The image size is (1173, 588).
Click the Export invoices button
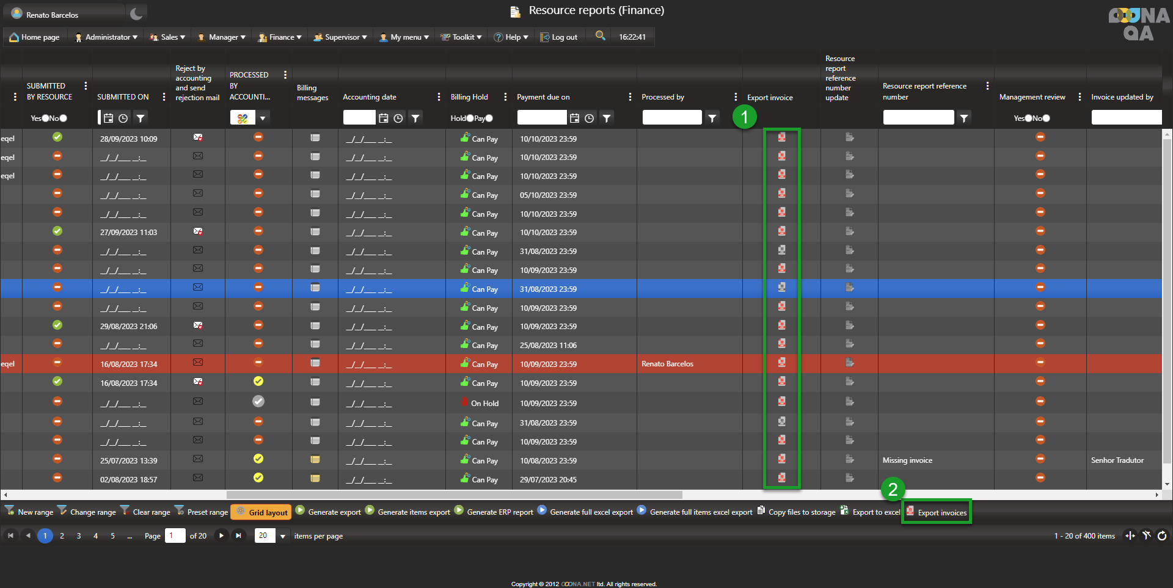(937, 512)
